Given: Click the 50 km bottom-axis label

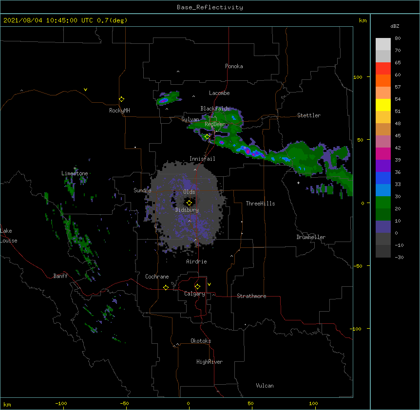Looking at the screenshot, I should 250,403.
